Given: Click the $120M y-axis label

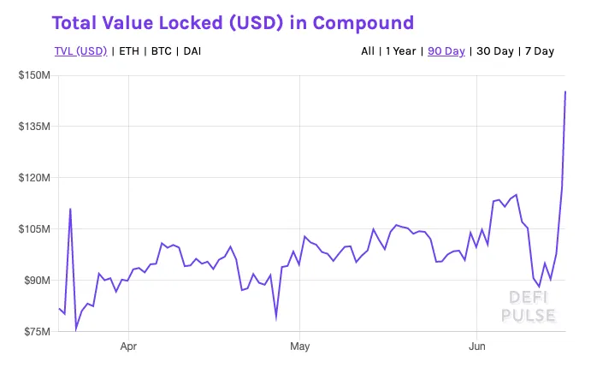Looking at the screenshot, I should click(34, 177).
